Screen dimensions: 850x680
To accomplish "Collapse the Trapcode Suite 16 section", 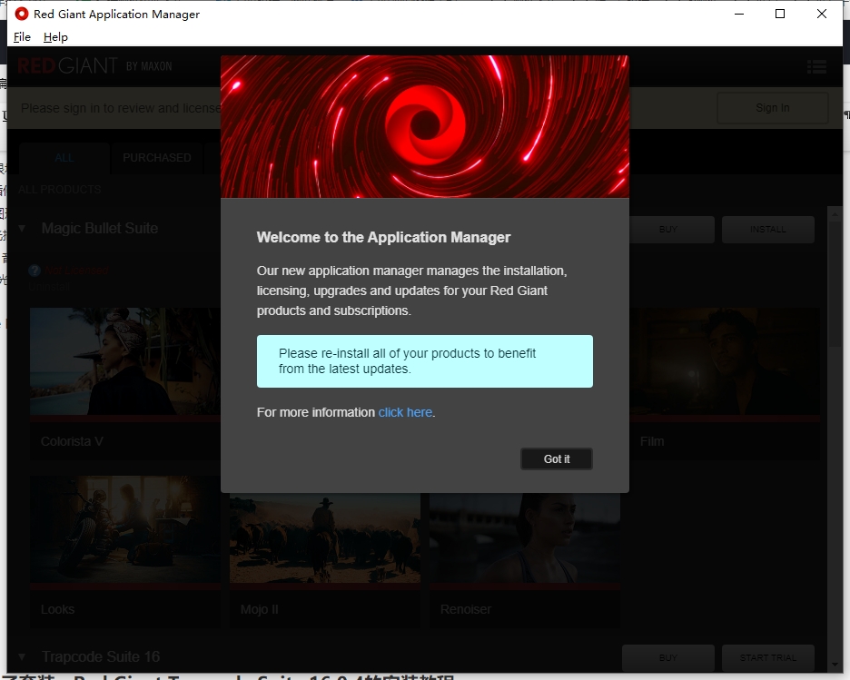I will [x=22, y=656].
